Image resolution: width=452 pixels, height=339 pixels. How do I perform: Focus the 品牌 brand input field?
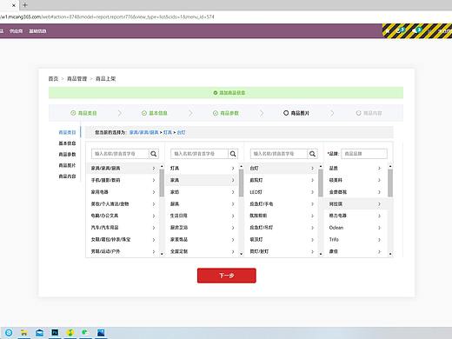pyautogui.click(x=364, y=154)
